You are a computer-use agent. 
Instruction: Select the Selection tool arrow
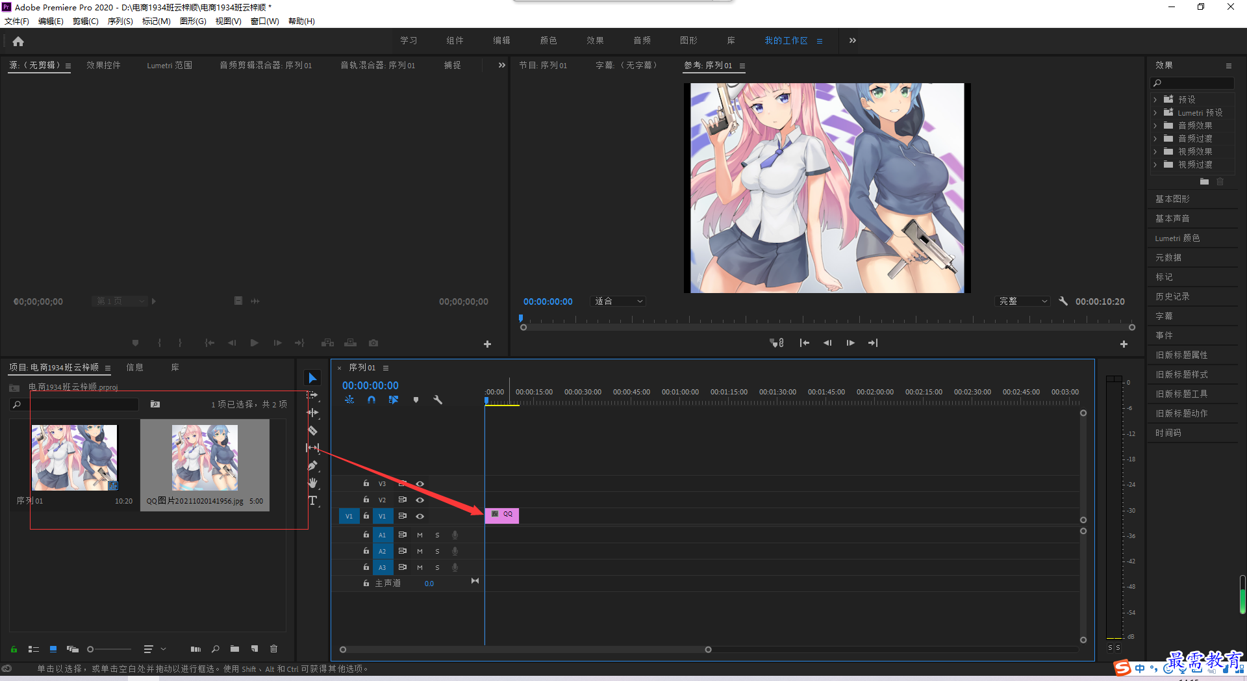312,378
